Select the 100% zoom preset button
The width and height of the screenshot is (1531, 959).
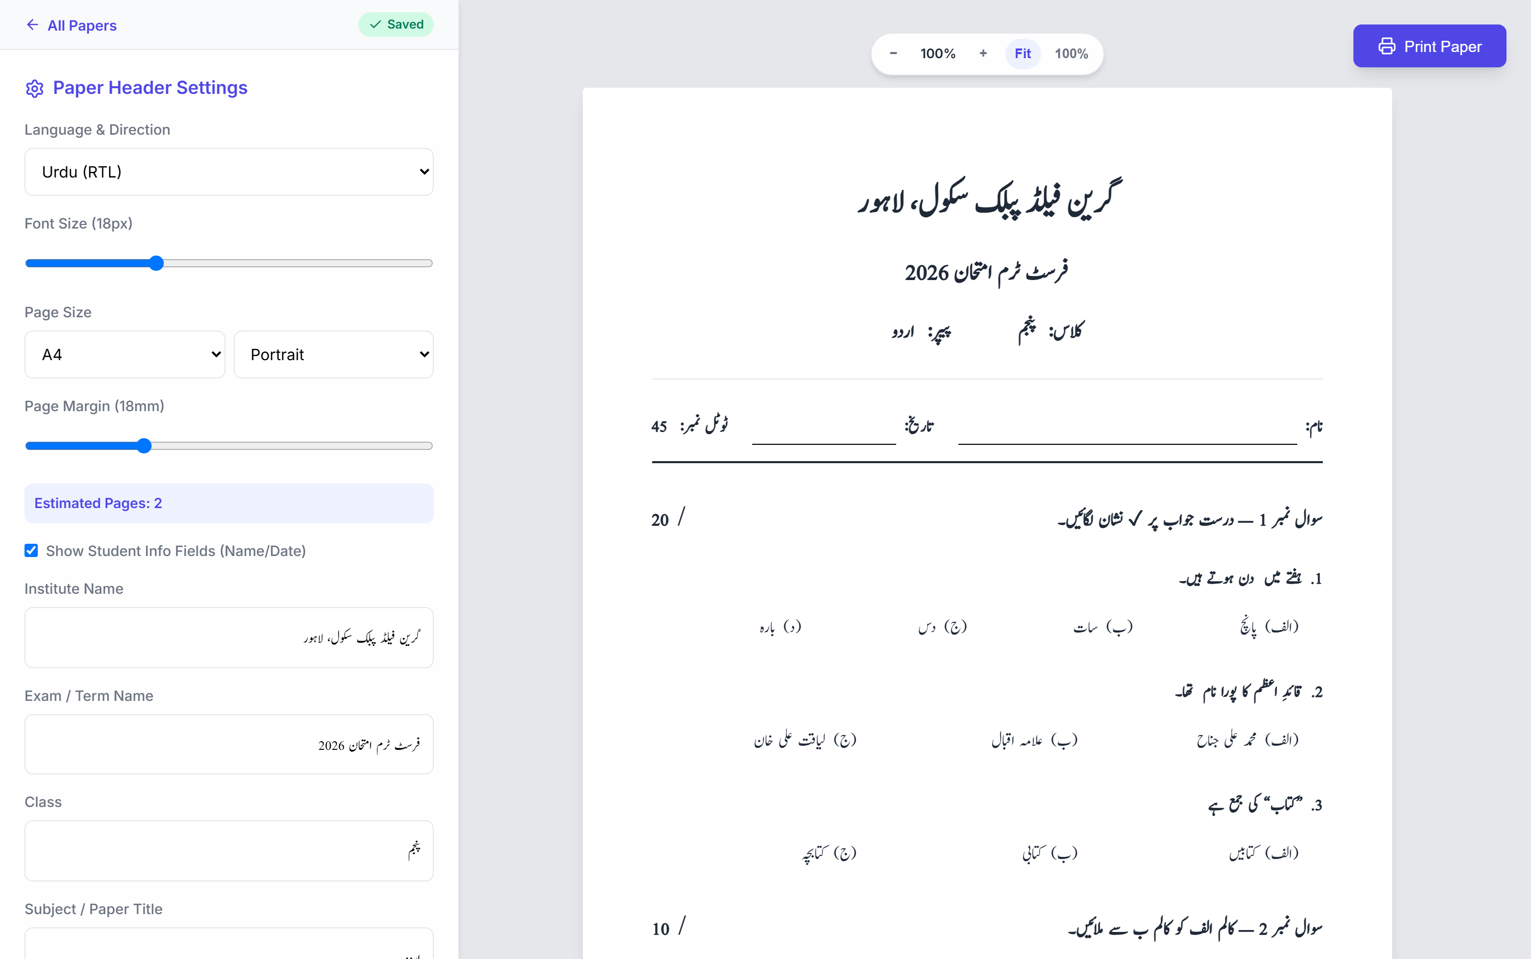tap(1071, 53)
